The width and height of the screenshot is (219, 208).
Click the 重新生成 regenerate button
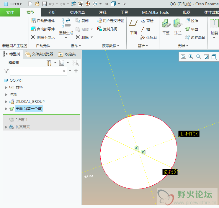pyautogui.click(x=66, y=29)
